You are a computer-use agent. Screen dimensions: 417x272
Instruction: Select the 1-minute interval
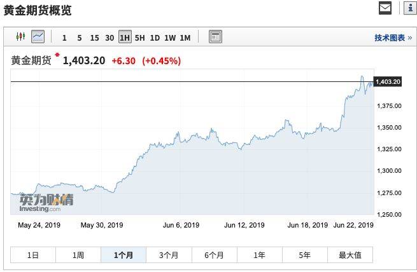[x=64, y=37]
